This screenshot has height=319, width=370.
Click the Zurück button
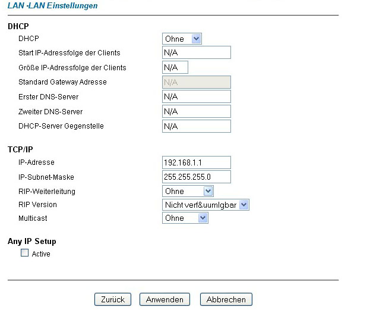click(x=112, y=299)
